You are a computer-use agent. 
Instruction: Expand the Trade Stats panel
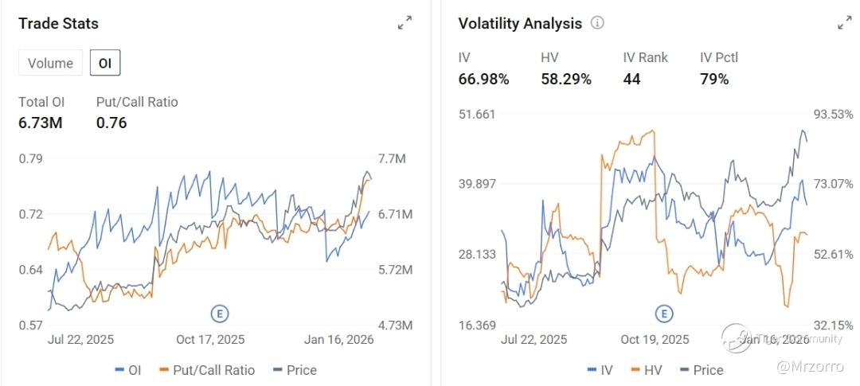[x=405, y=23]
